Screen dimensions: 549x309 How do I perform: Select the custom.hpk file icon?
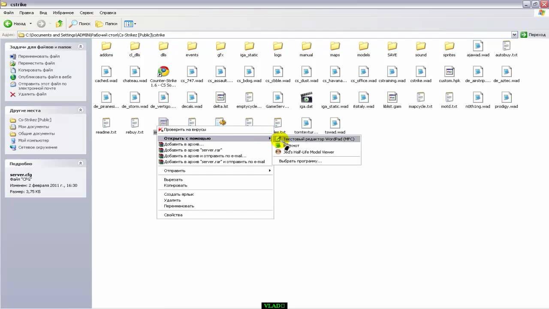(x=449, y=72)
